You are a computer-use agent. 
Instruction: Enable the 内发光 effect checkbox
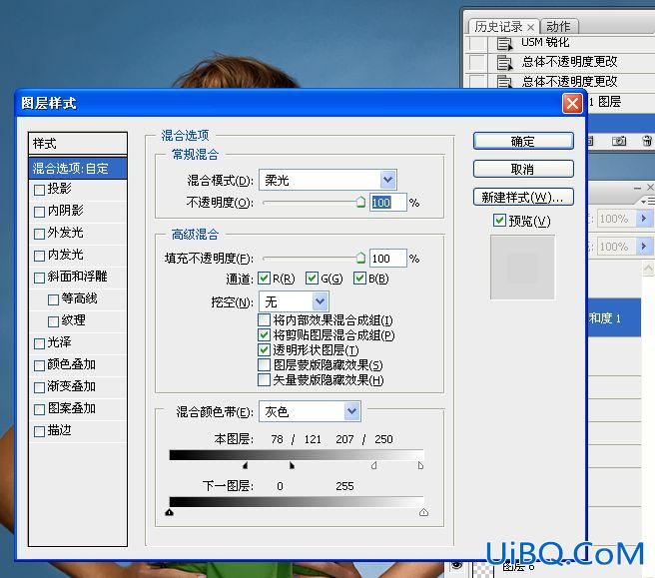point(39,256)
